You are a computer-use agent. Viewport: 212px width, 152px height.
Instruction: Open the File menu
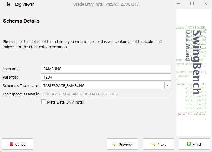(7, 4)
